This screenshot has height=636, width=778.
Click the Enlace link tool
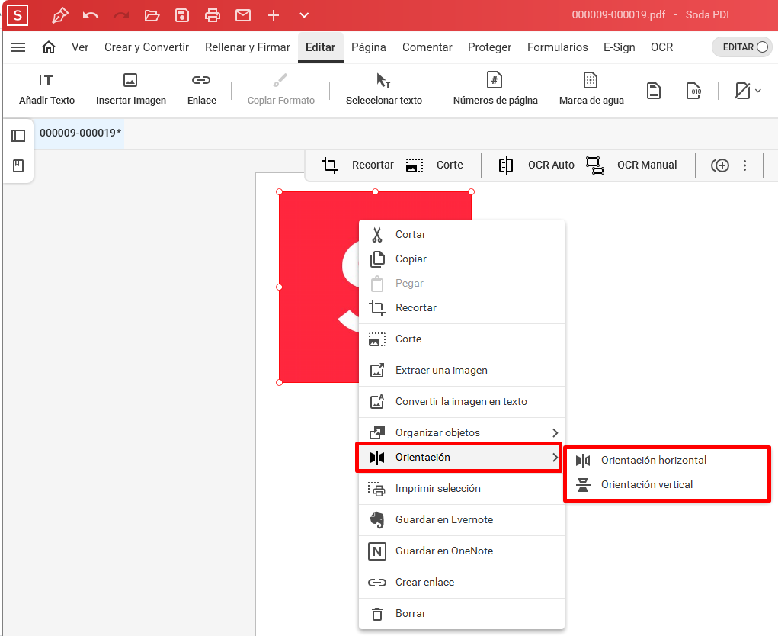click(201, 90)
